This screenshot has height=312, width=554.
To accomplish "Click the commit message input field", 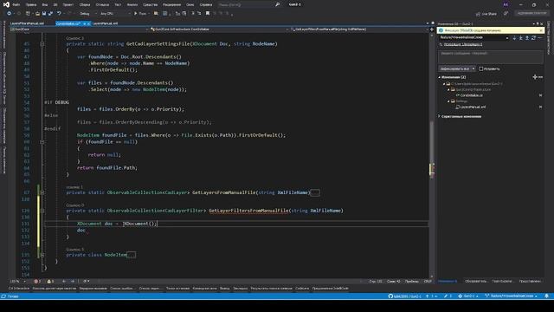I will (x=491, y=56).
